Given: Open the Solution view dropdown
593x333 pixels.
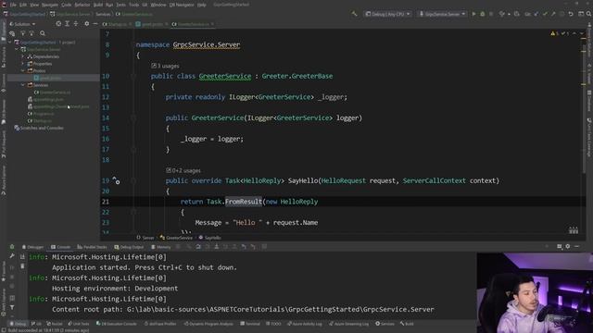Looking at the screenshot, I should [x=22, y=24].
